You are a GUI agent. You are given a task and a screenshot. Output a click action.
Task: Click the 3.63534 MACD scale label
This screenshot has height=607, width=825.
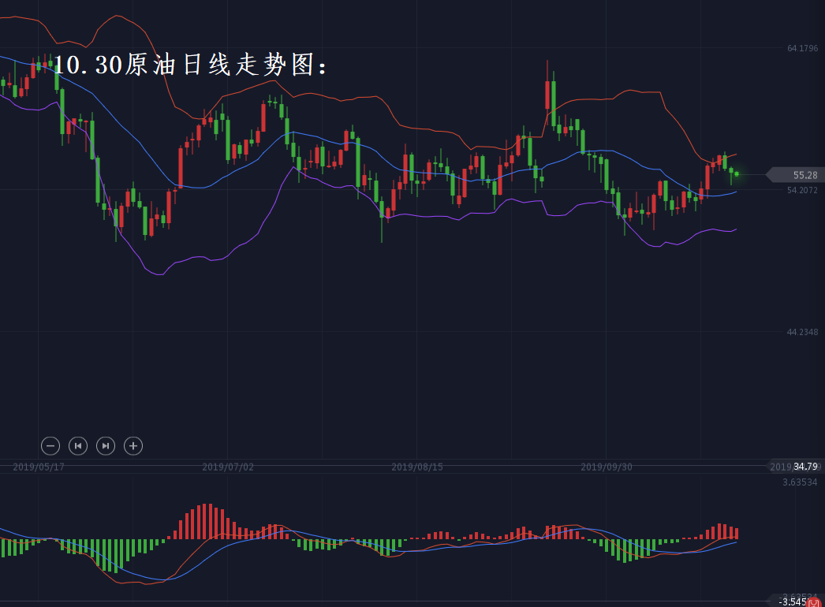click(x=801, y=482)
